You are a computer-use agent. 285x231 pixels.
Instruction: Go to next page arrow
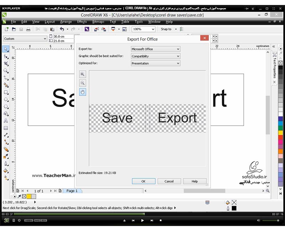(51, 191)
